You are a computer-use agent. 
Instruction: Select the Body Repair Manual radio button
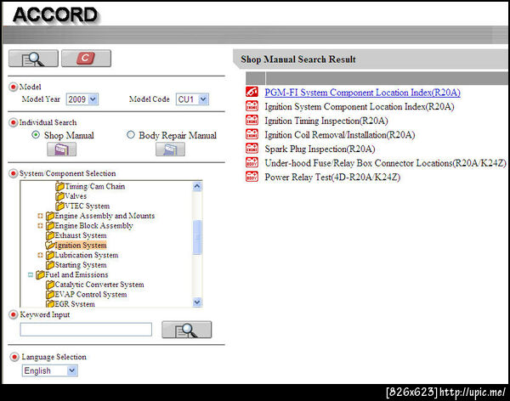click(131, 134)
